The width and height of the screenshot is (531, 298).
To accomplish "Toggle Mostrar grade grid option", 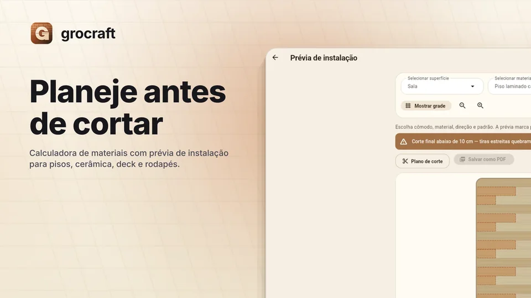I will point(426,106).
